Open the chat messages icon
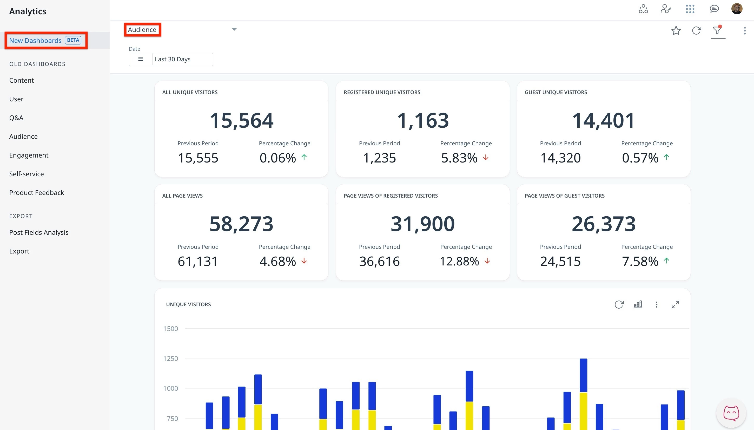Viewport: 754px width, 430px height. 714,9
